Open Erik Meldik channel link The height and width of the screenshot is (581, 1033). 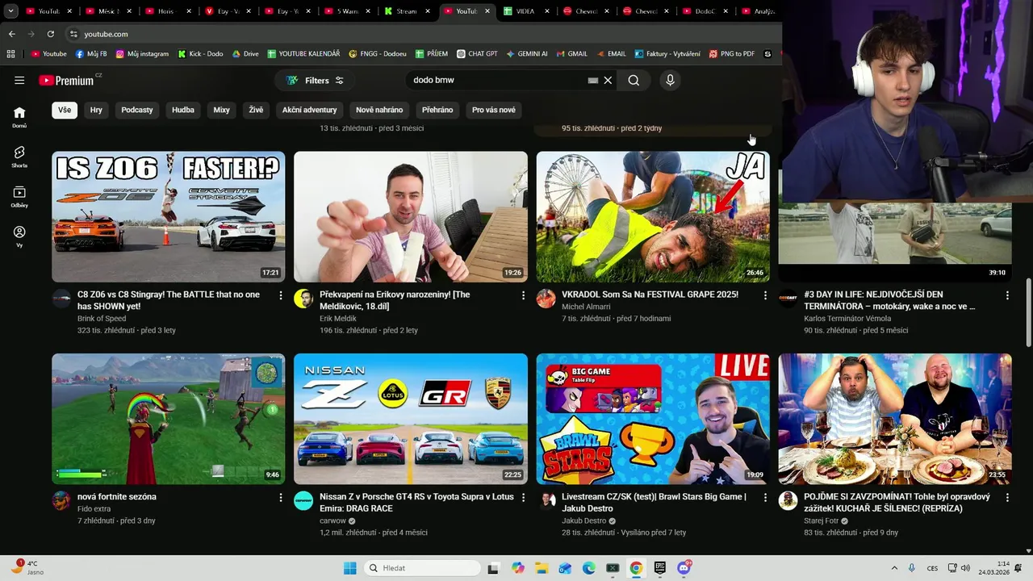[337, 319]
